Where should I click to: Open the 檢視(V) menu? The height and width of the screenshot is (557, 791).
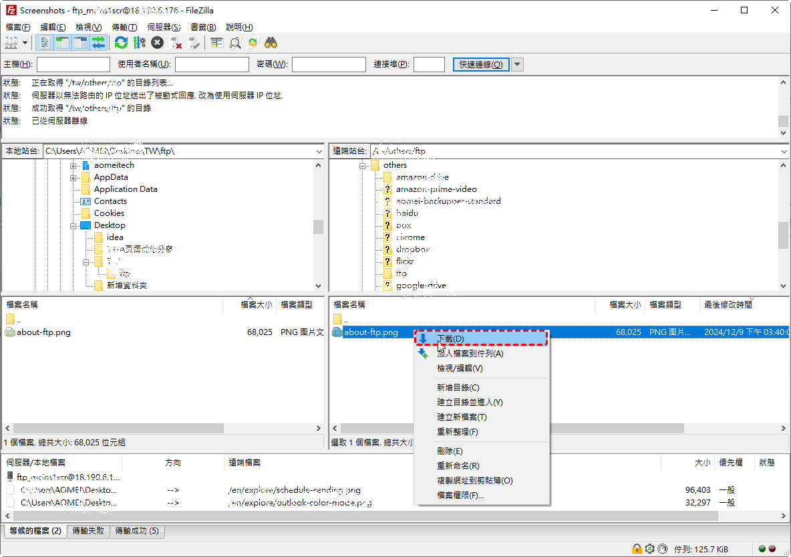click(88, 27)
